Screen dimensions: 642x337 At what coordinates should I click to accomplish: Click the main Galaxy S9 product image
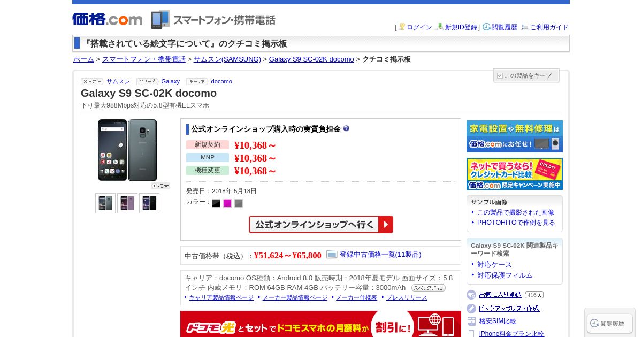127,150
